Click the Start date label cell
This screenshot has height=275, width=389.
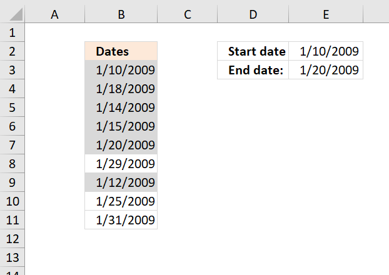click(x=253, y=51)
